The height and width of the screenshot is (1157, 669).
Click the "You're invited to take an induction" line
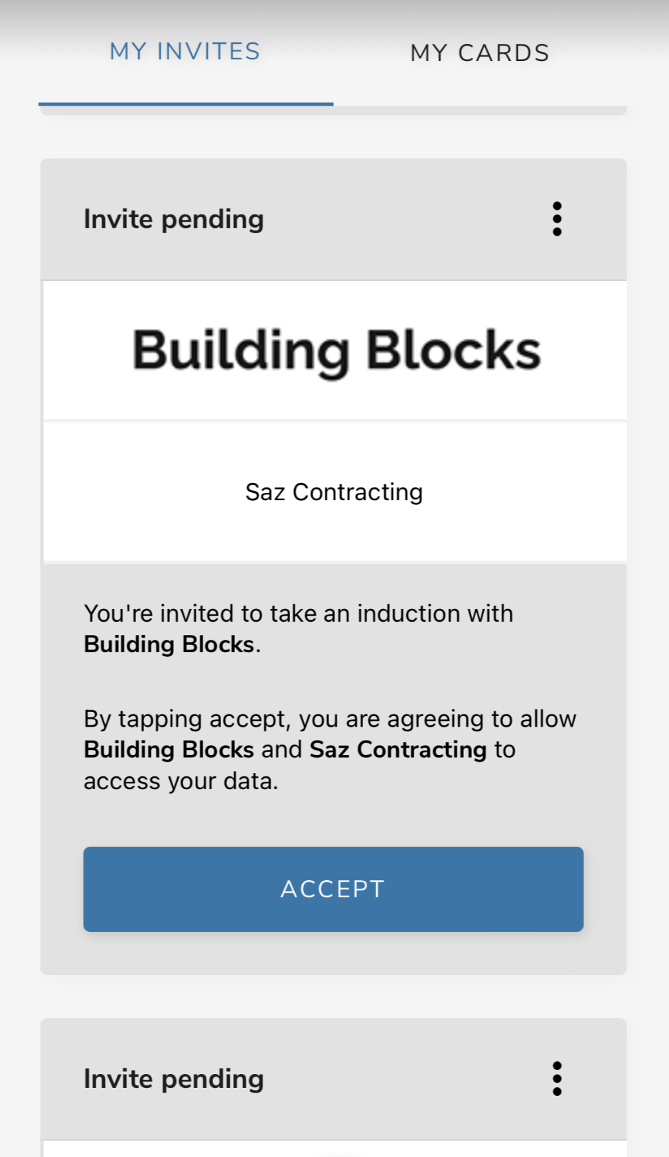click(298, 613)
